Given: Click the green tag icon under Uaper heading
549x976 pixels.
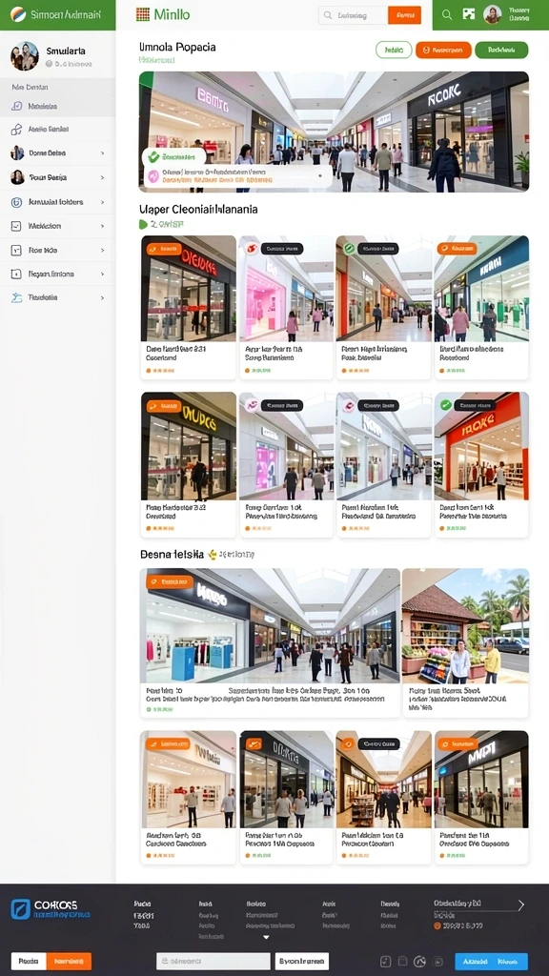Looking at the screenshot, I should tap(143, 224).
